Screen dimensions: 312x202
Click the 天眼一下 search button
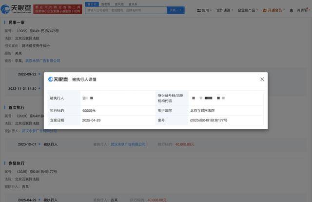click(175, 10)
